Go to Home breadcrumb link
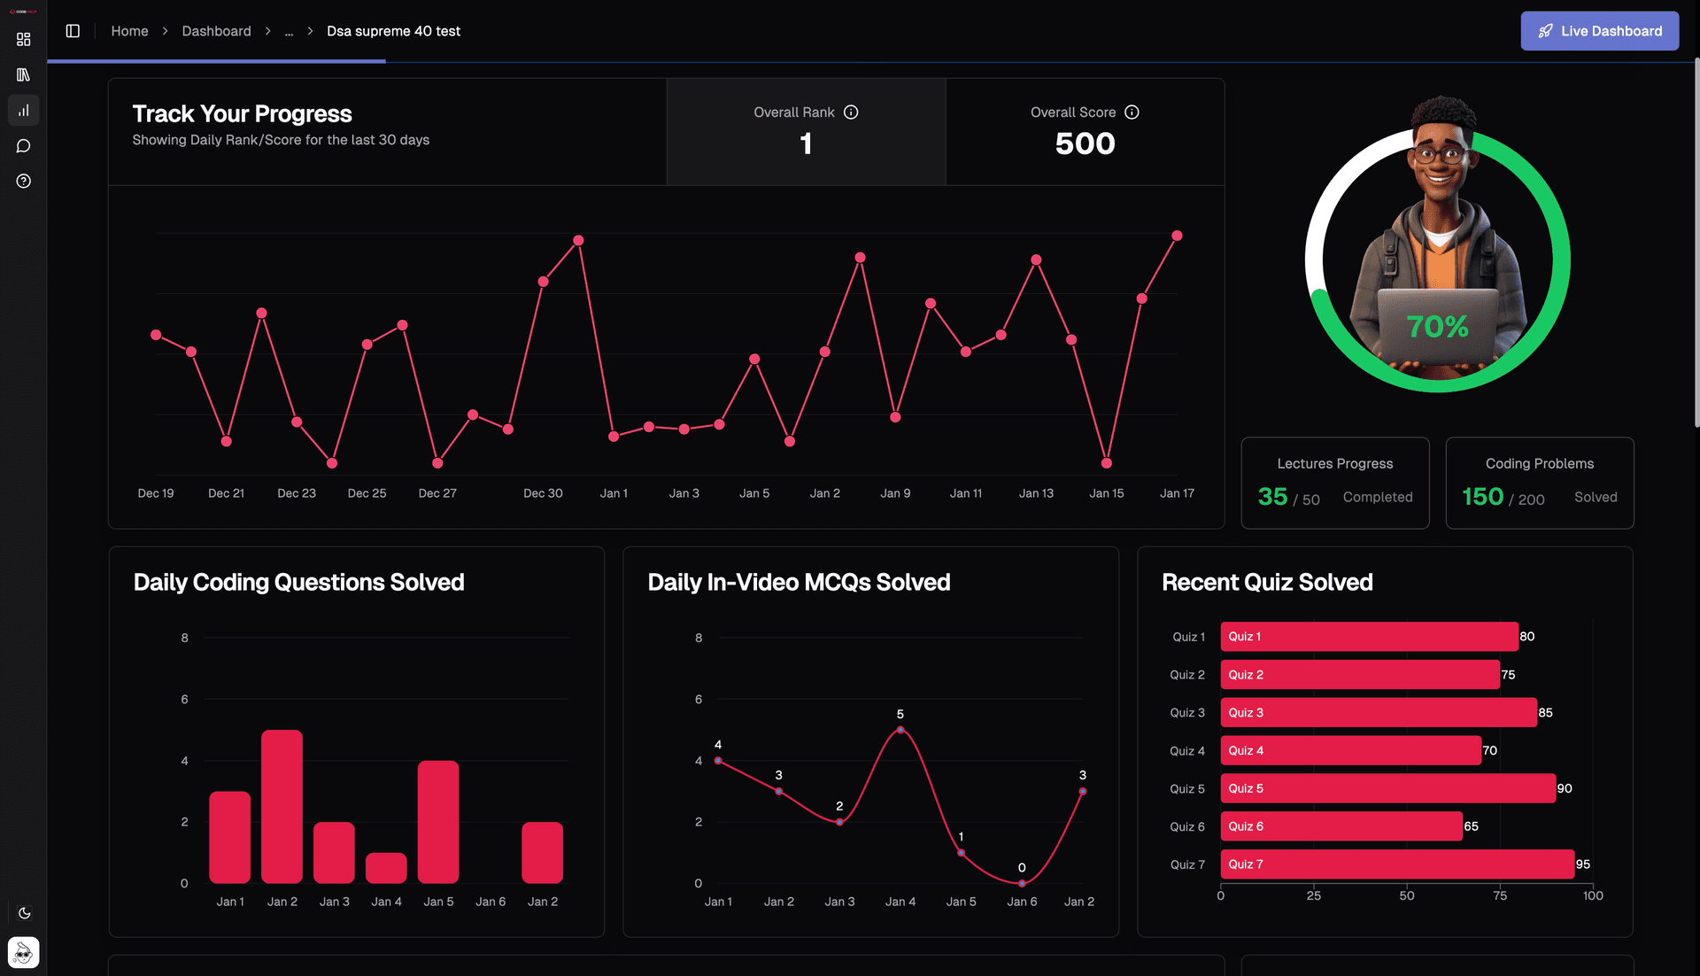This screenshot has width=1700, height=976. (x=129, y=31)
